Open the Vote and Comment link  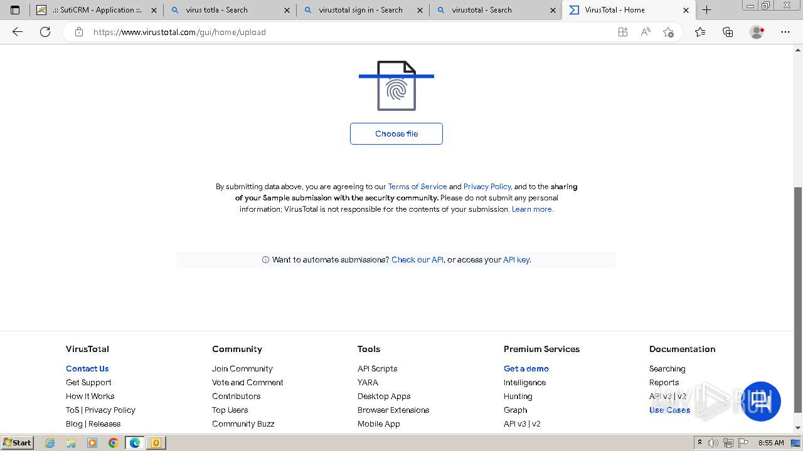(247, 383)
